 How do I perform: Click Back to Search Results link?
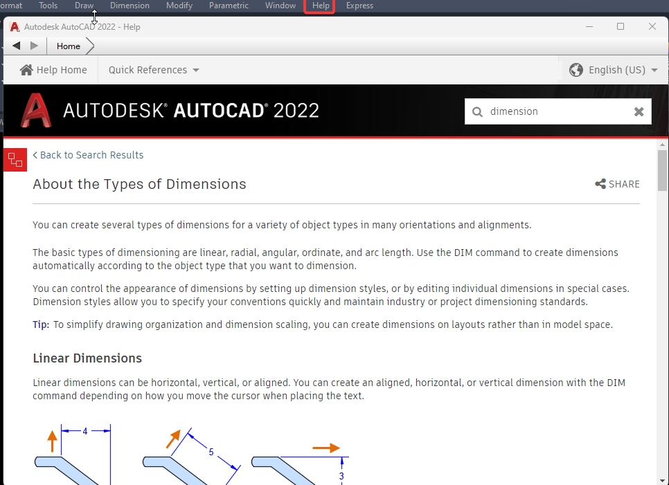pyautogui.click(x=88, y=155)
